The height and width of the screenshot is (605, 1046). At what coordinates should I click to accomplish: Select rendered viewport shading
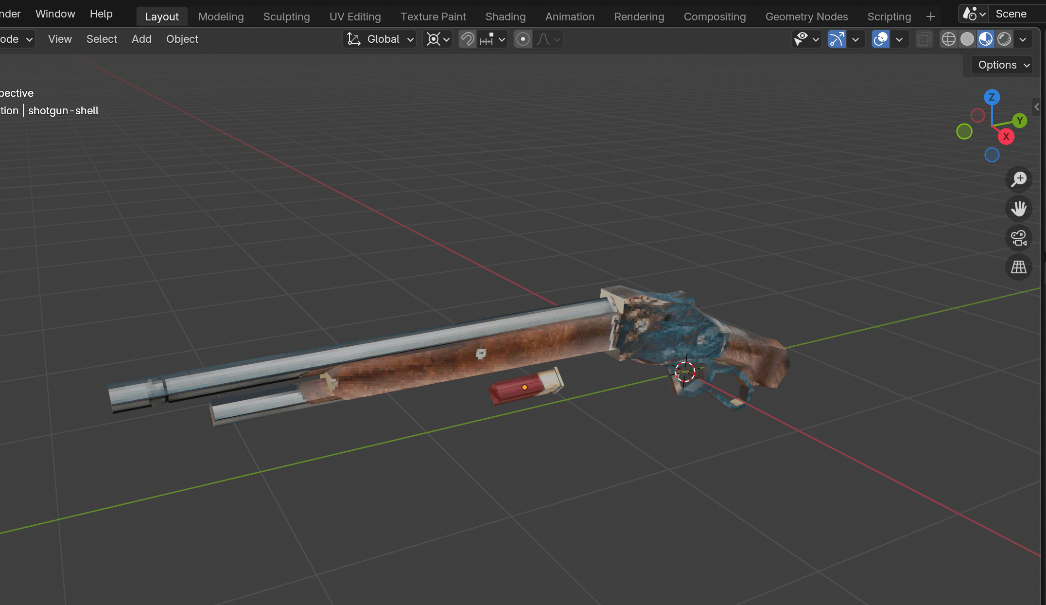[1004, 39]
